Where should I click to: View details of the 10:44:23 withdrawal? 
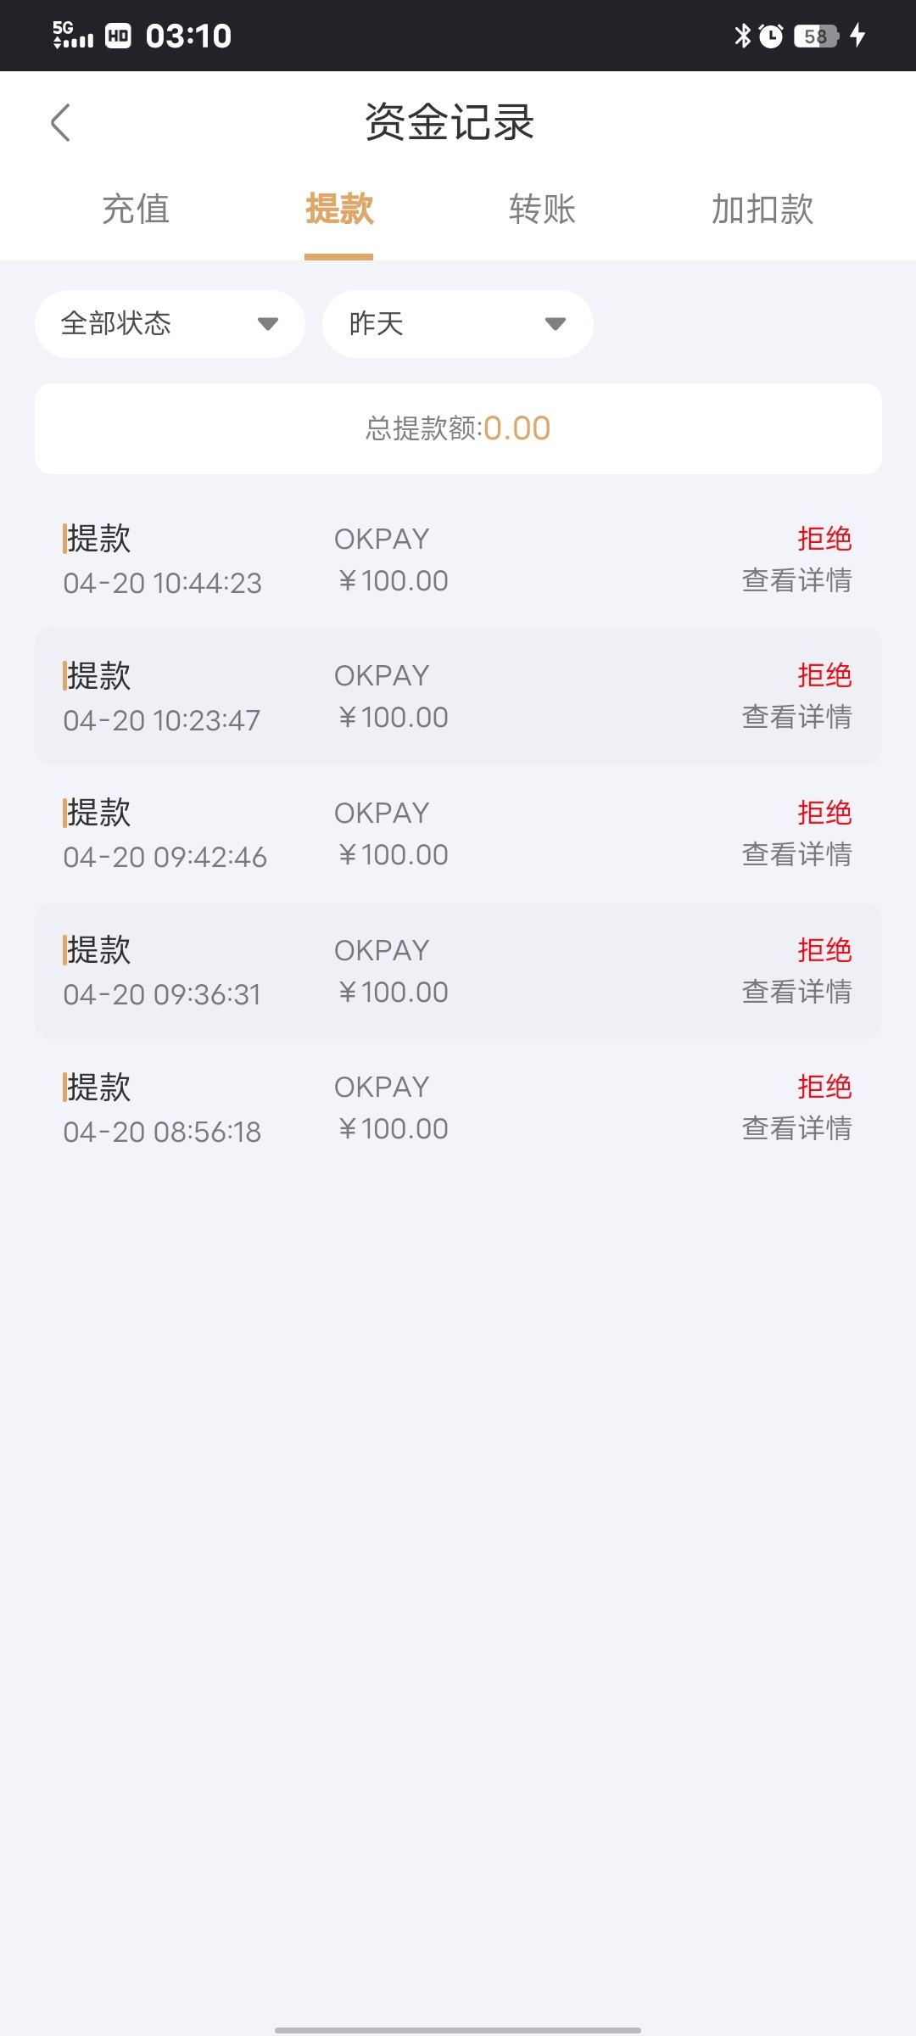796,581
